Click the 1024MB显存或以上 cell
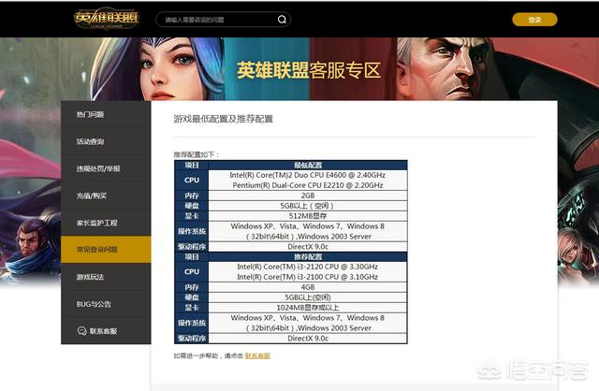The width and height of the screenshot is (599, 391). pyautogui.click(x=308, y=308)
